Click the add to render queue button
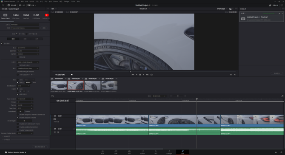 (40, 147)
